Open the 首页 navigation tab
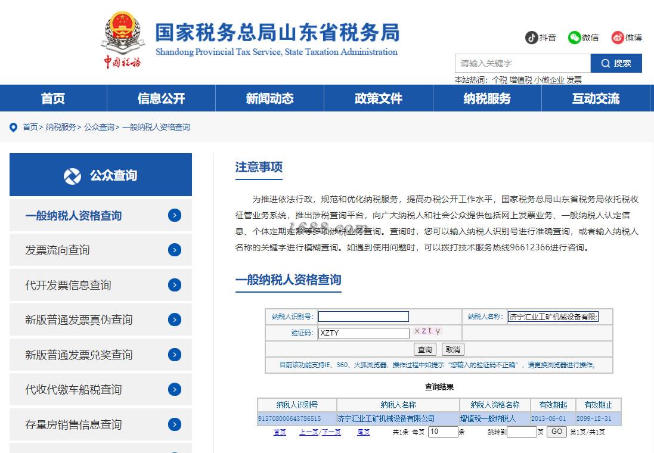Viewport: 654px width, 453px height. [x=54, y=98]
